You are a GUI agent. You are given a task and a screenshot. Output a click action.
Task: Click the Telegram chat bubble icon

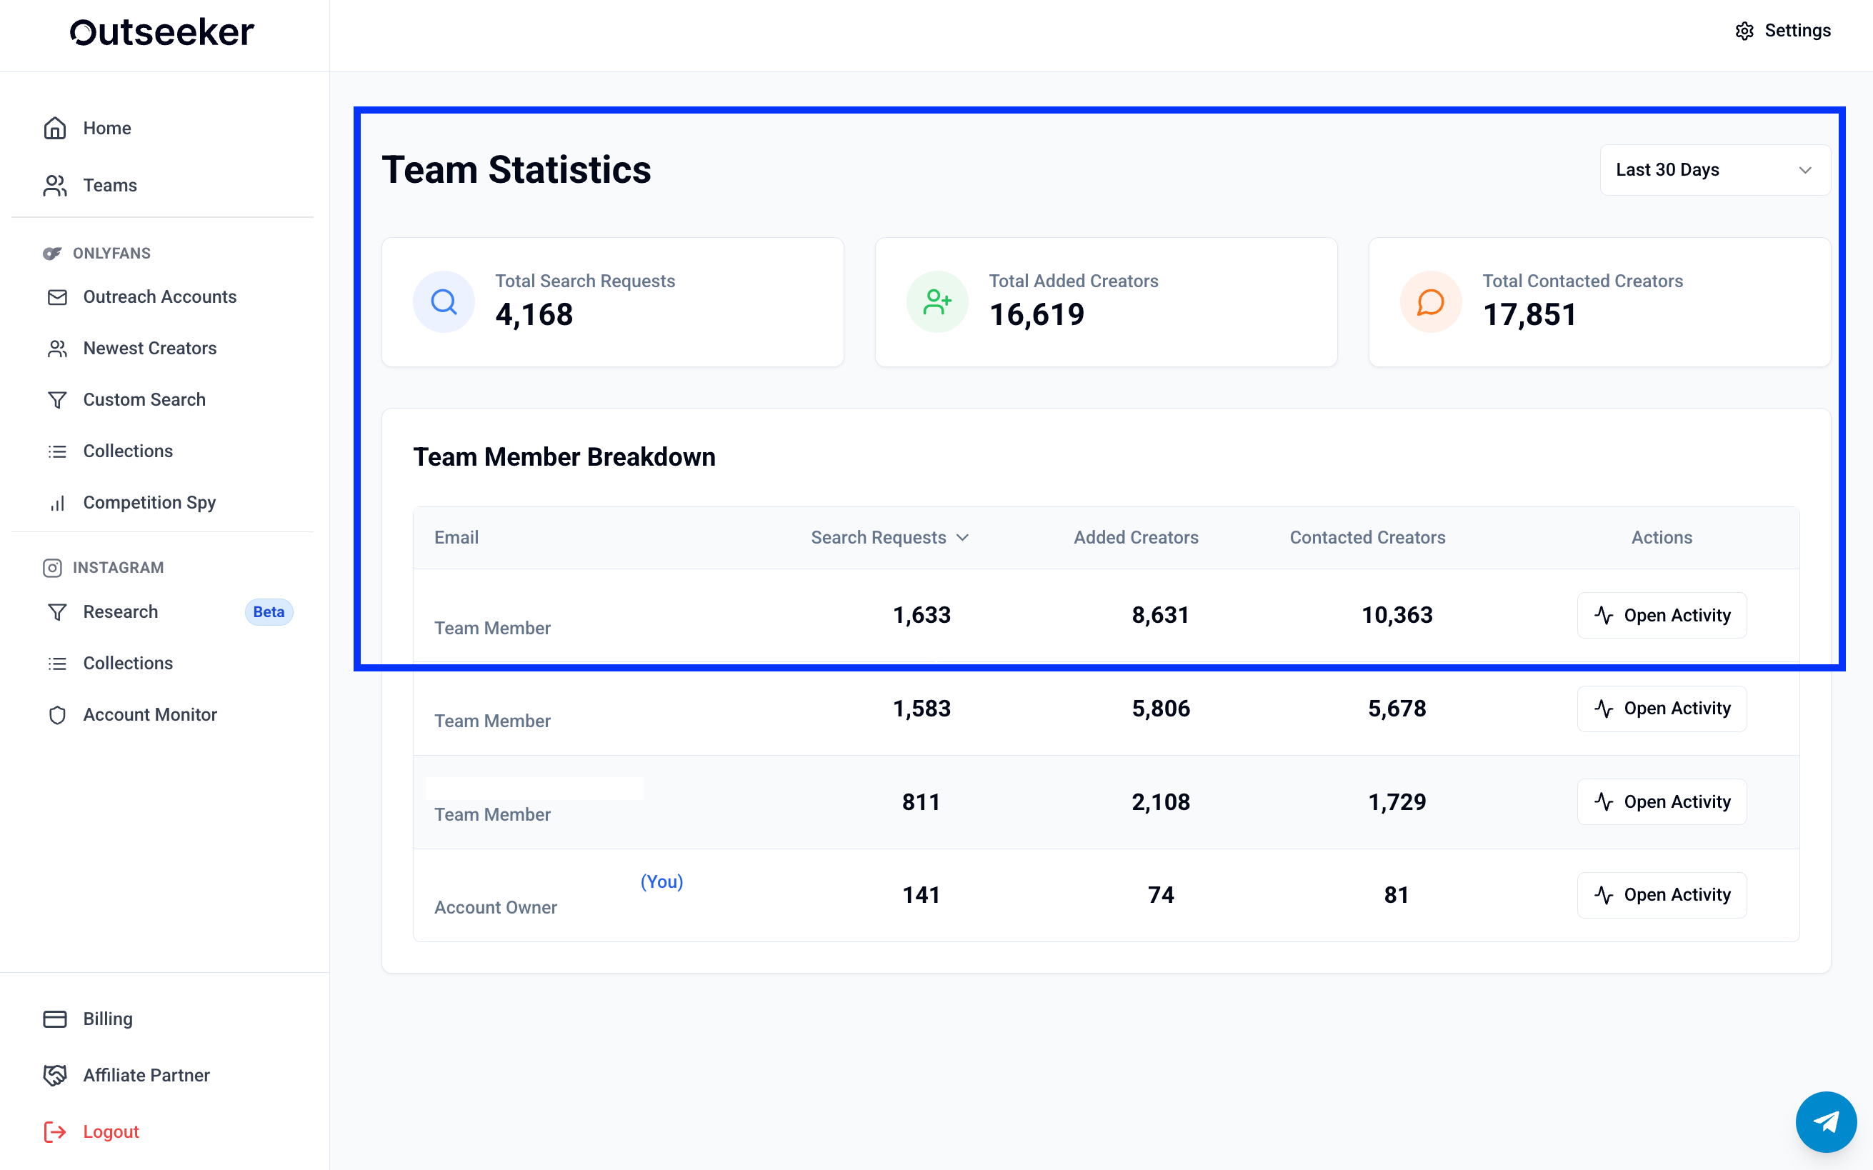1825,1121
